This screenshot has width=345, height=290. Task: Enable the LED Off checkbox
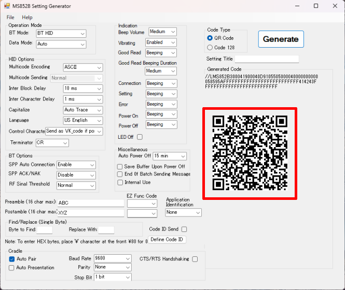pyautogui.click(x=139, y=137)
